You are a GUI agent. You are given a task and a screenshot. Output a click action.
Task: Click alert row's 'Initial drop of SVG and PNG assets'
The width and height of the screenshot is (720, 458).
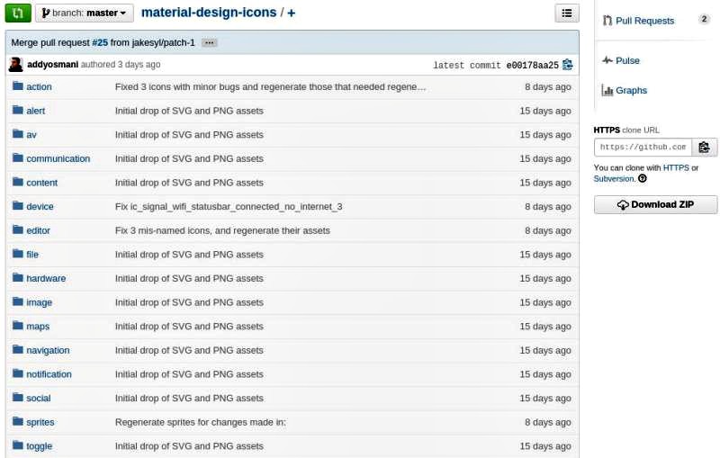pyautogui.click(x=189, y=111)
